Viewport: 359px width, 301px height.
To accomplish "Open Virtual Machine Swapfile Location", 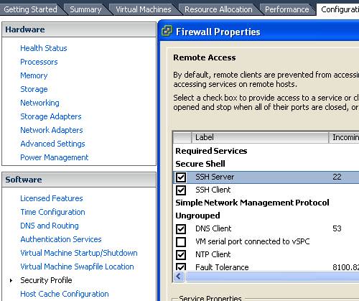I will click(77, 267).
